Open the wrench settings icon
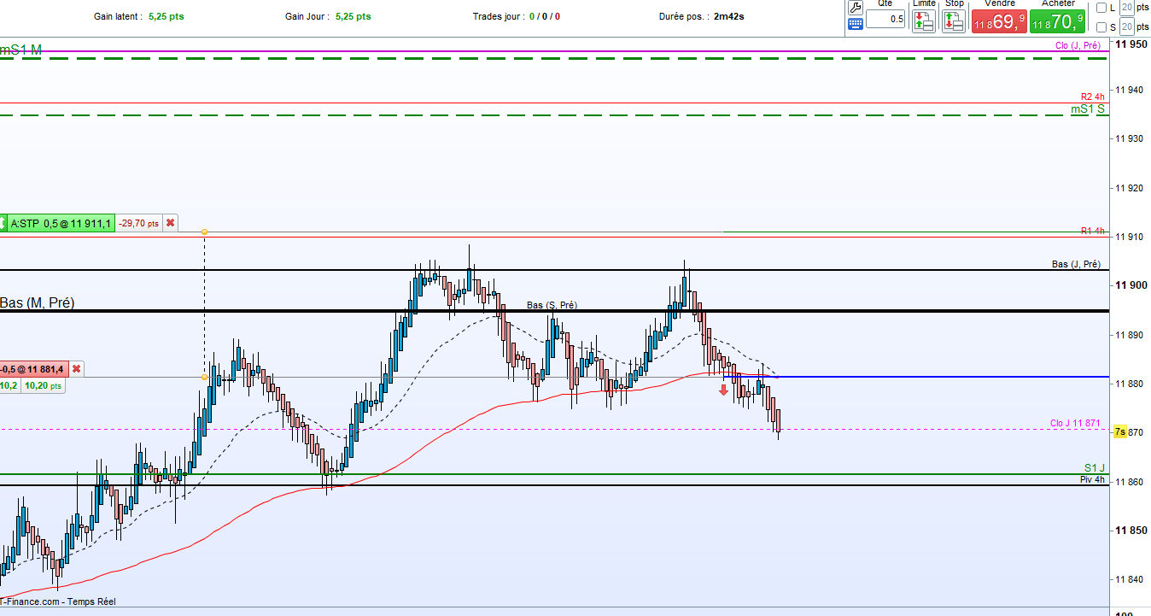This screenshot has width=1151, height=616. 855,7
